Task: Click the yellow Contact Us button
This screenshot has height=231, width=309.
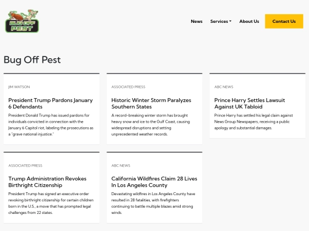Action: coord(284,21)
